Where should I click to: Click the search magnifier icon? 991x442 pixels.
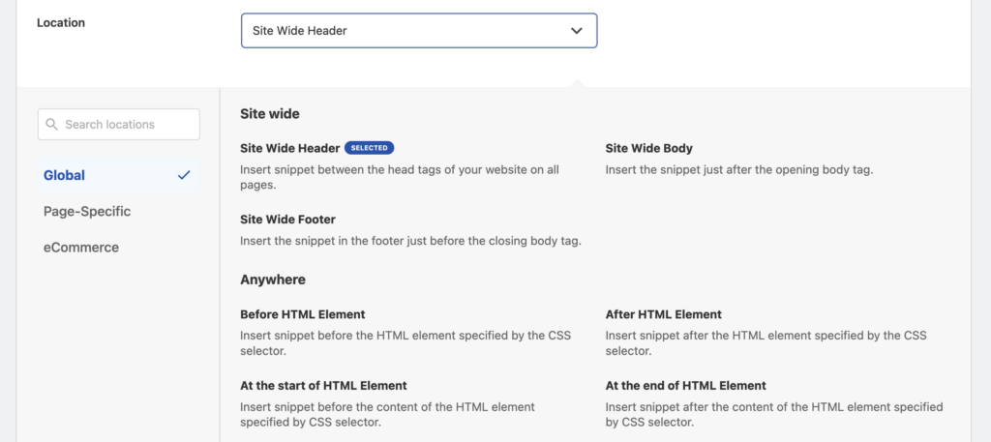tap(52, 125)
